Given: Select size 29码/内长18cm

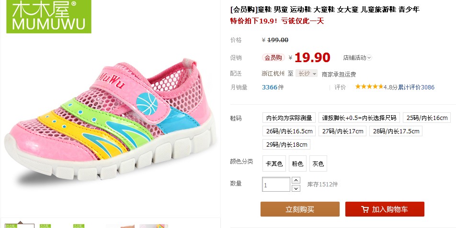Looking at the screenshot, I should (x=286, y=144).
